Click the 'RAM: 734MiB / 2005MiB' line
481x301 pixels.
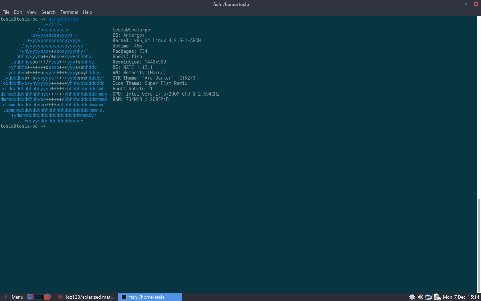point(141,99)
